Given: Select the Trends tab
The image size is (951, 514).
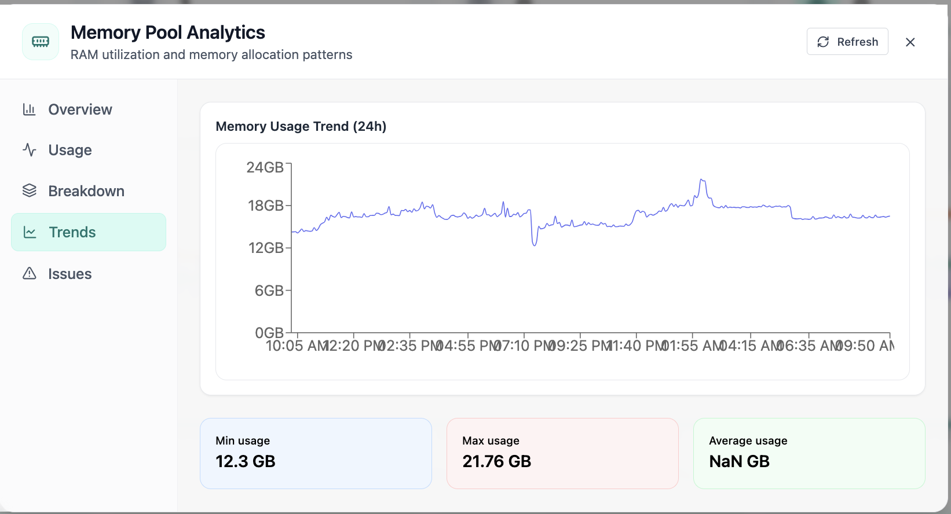Looking at the screenshot, I should 89,232.
